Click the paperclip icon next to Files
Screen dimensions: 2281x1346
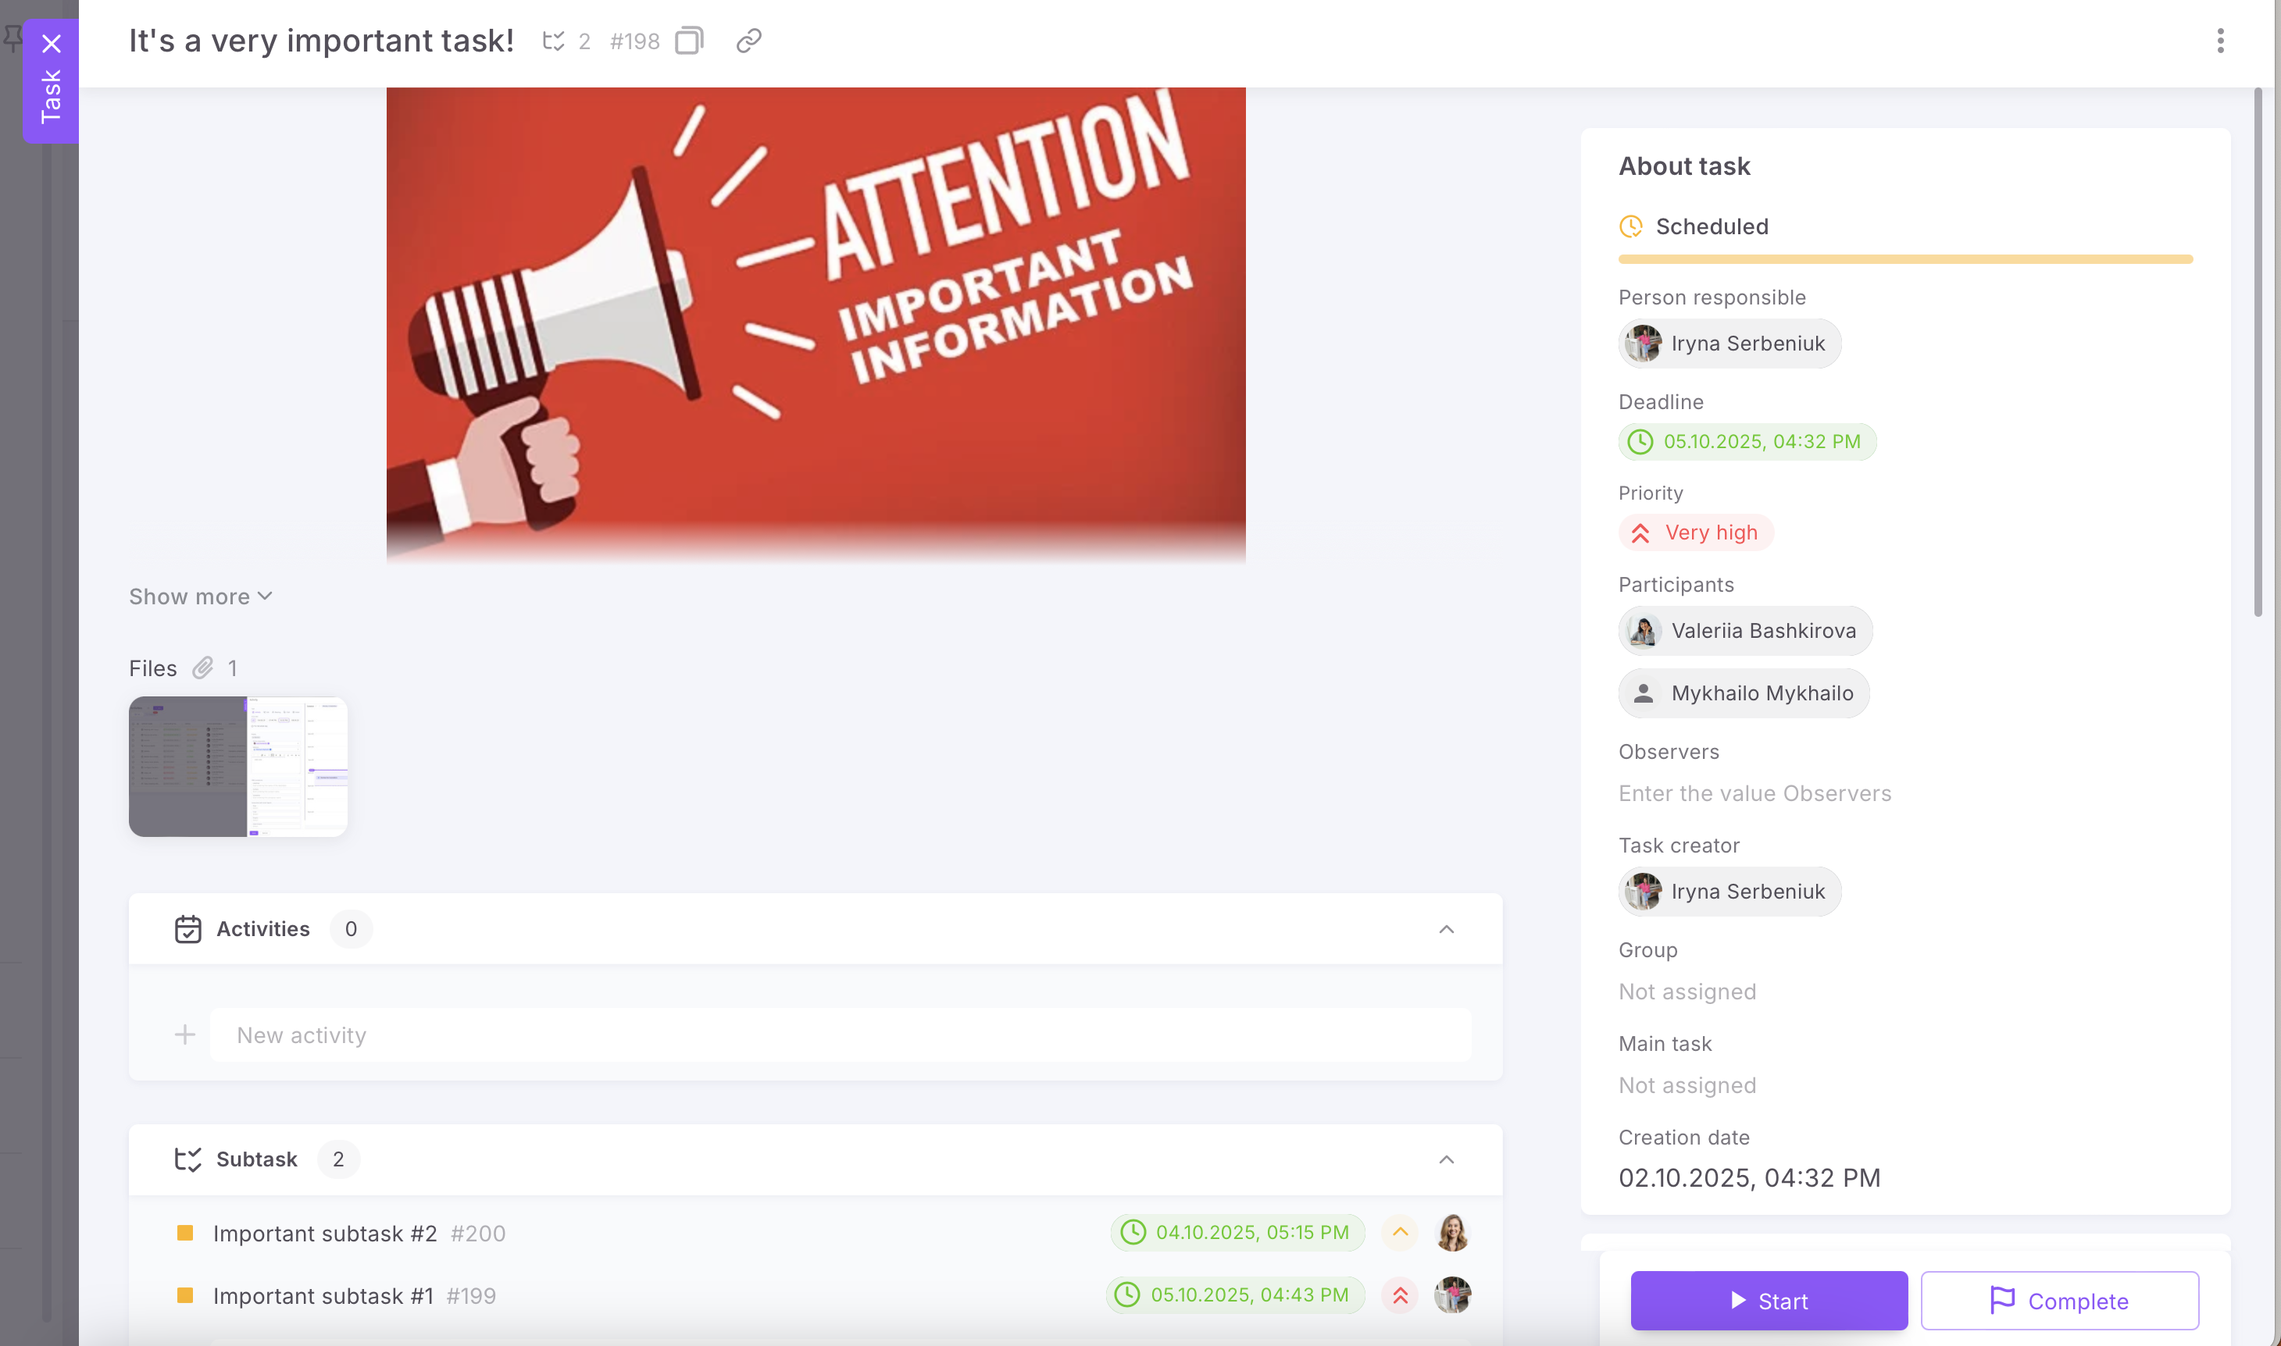[x=203, y=668]
